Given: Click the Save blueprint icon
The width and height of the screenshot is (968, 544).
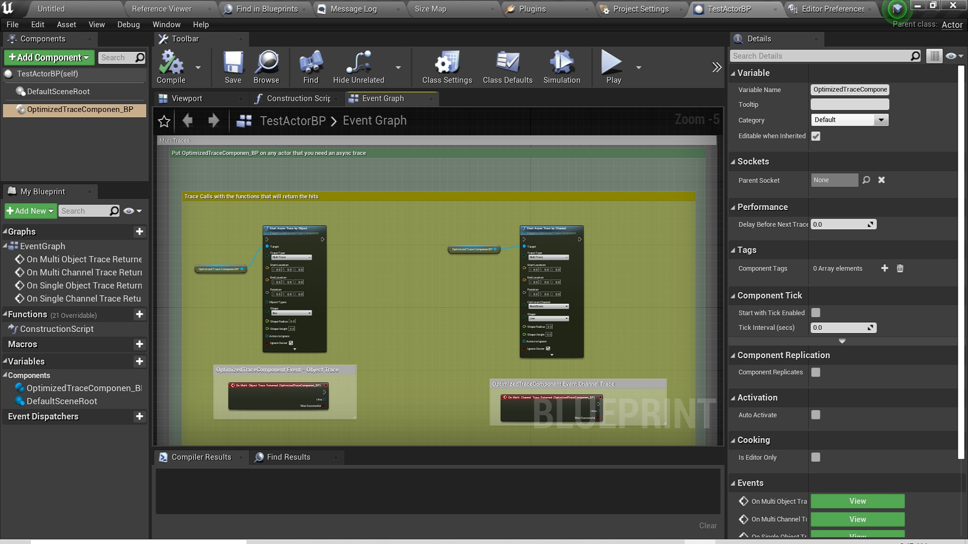Looking at the screenshot, I should coord(233,64).
